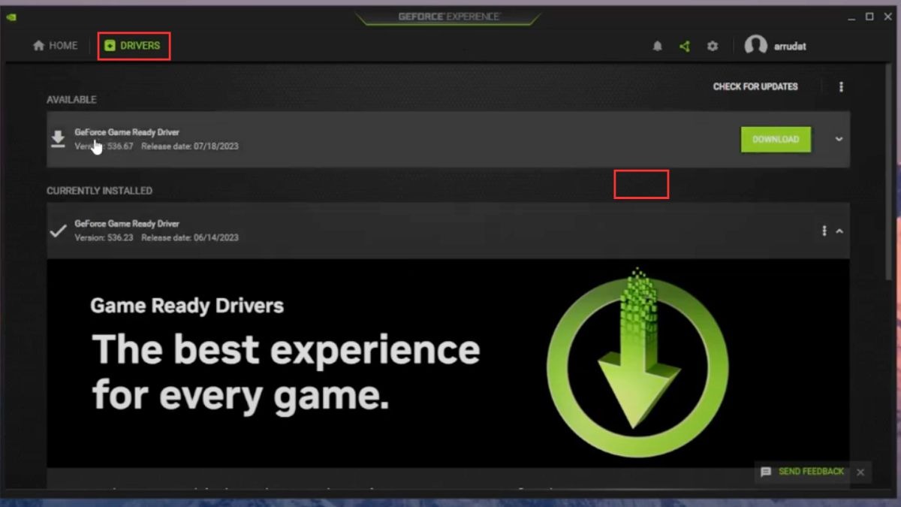Switch to the Drivers tab

point(132,46)
